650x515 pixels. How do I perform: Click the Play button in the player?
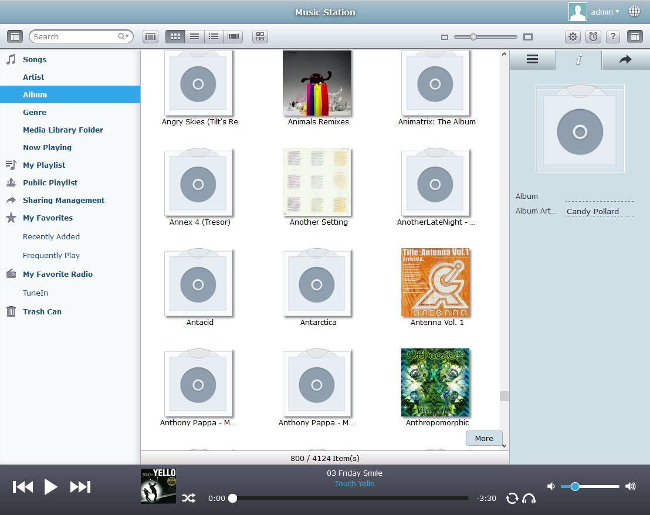pos(51,487)
